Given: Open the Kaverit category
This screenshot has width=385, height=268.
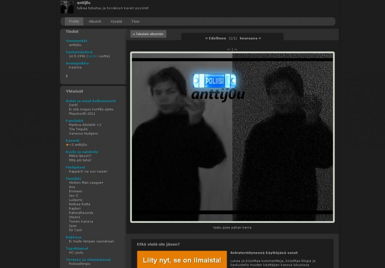Looking at the screenshot, I should (73, 141).
